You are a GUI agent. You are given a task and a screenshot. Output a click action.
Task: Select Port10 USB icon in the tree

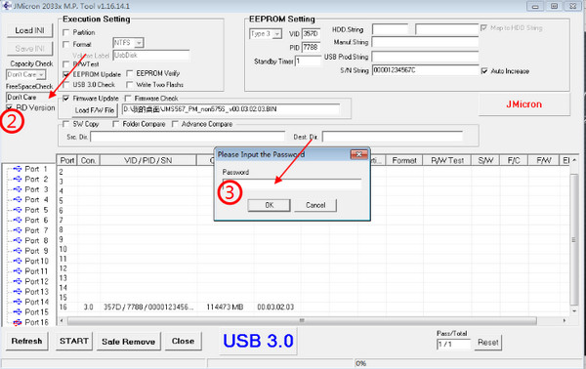18,261
